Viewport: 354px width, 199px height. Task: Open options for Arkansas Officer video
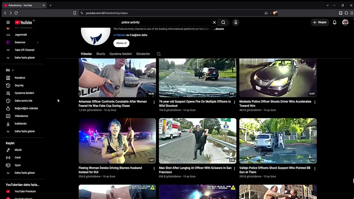pyautogui.click(x=154, y=102)
